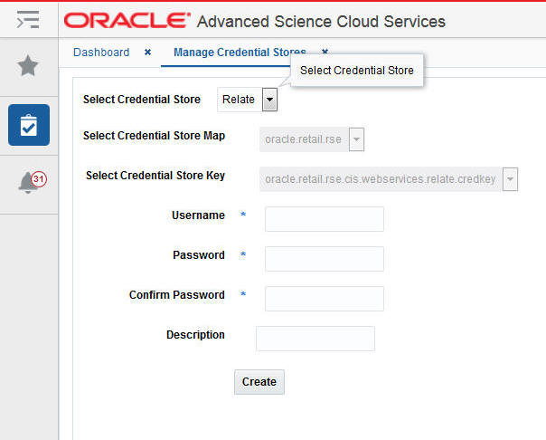
Task: Open the Tasks clipboard icon
Action: point(29,125)
